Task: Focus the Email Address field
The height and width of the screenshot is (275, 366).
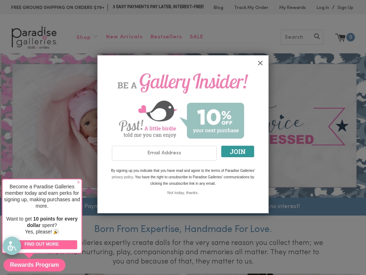Action: pos(164,153)
